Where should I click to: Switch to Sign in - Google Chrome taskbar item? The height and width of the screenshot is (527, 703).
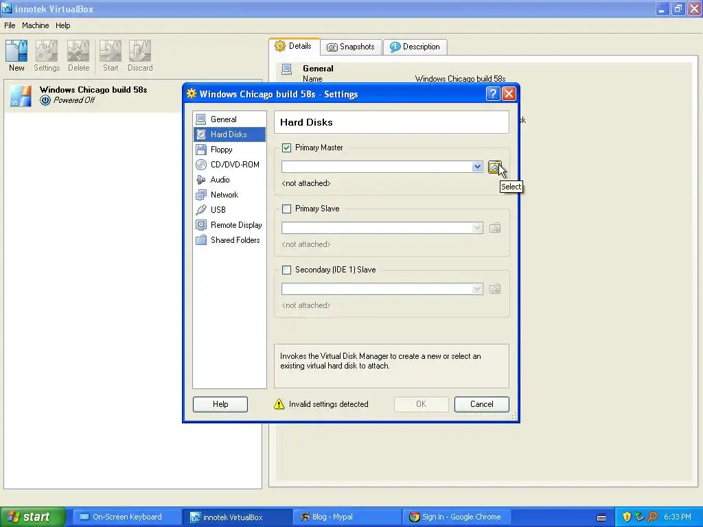(x=457, y=517)
